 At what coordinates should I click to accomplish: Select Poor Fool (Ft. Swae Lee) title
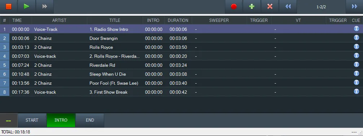[114, 83]
